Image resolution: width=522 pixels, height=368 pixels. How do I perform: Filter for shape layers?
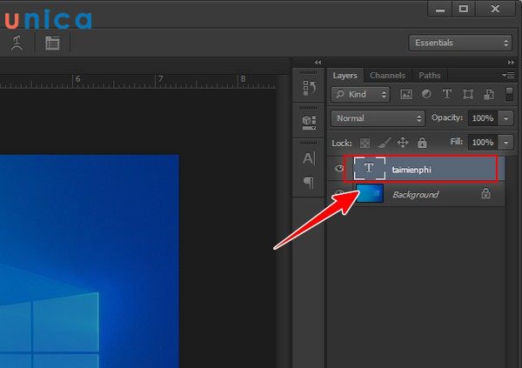pos(468,94)
